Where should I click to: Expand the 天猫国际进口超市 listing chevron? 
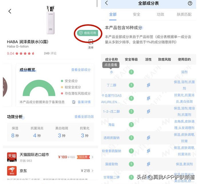point(92,157)
